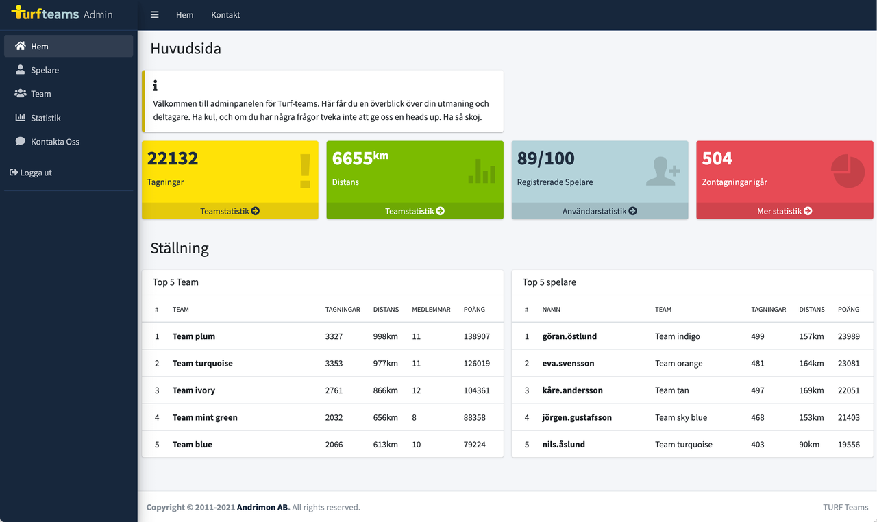The image size is (877, 522).
Task: Select Team mint green row name
Action: pos(205,417)
